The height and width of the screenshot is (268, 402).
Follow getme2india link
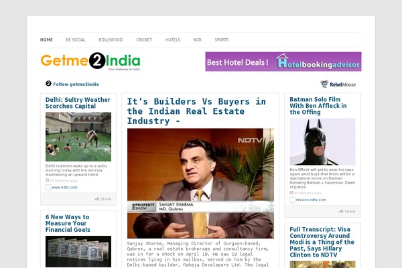tap(76, 84)
